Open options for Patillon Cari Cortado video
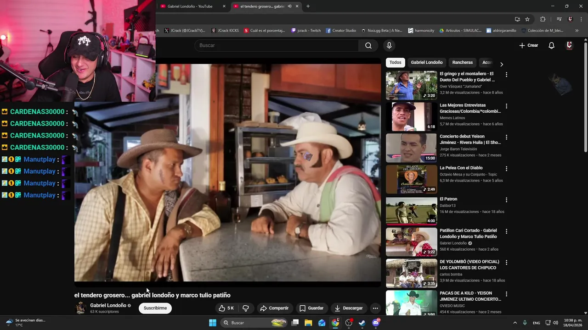588x330 pixels. (x=506, y=231)
